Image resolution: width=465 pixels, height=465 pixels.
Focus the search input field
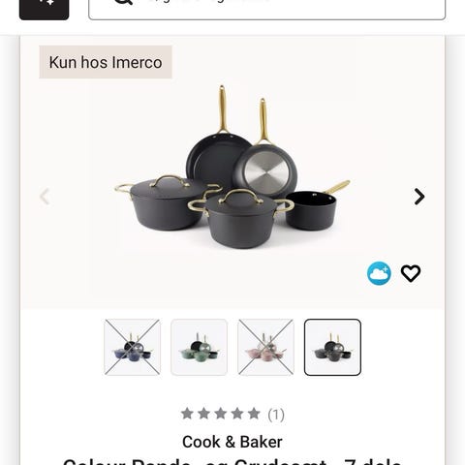pyautogui.click(x=267, y=8)
